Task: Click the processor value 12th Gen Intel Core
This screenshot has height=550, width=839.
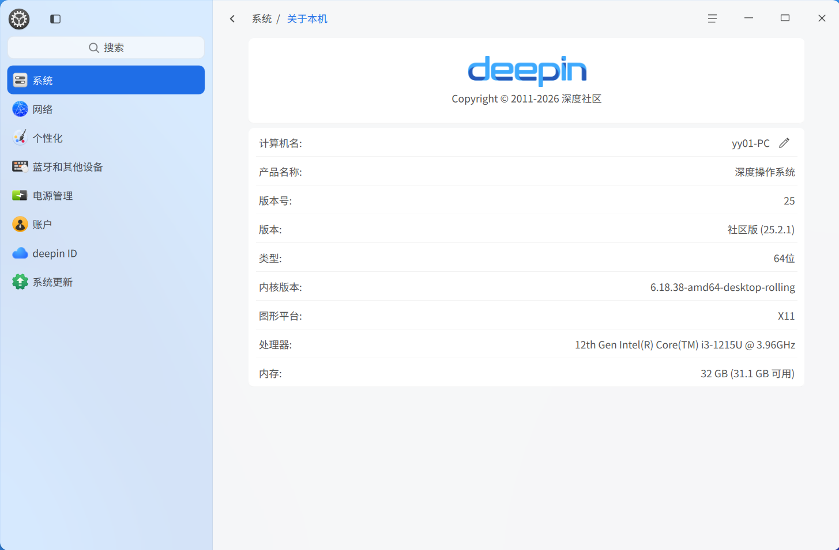Action: (x=685, y=345)
